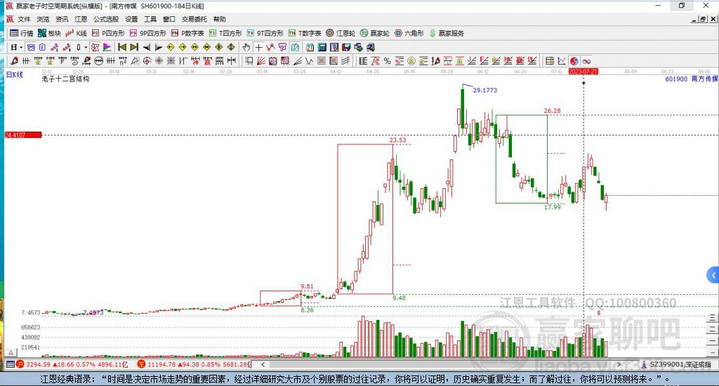The height and width of the screenshot is (386, 719).
Task: Click the 日K线 label
Action: (x=14, y=74)
